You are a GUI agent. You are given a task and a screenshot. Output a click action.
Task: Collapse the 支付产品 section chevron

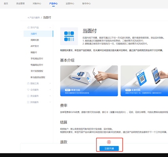(50, 28)
